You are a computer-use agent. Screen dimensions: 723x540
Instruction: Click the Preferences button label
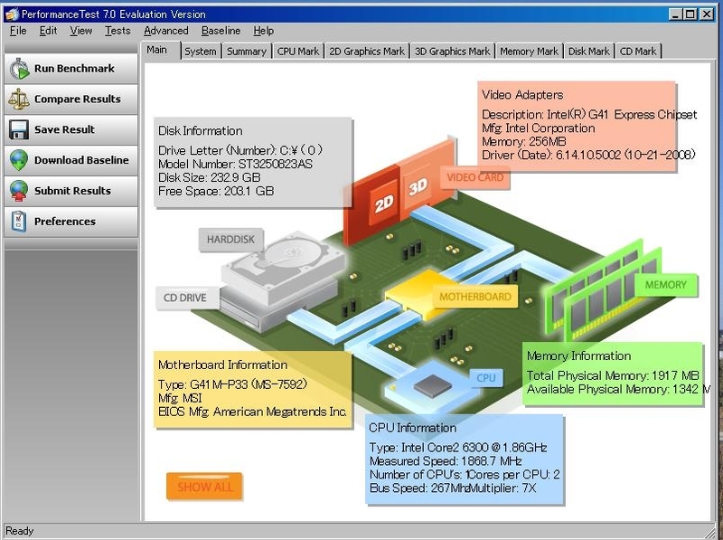pyautogui.click(x=65, y=222)
